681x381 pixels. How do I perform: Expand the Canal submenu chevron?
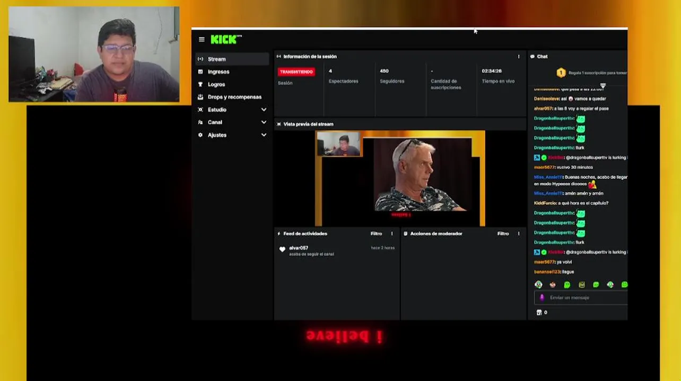click(x=264, y=123)
